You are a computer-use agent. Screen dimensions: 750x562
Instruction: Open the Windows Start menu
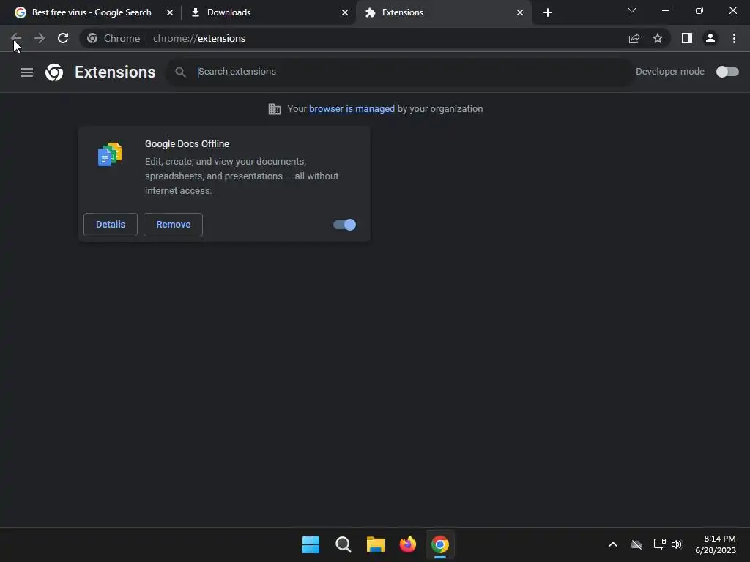pos(311,544)
